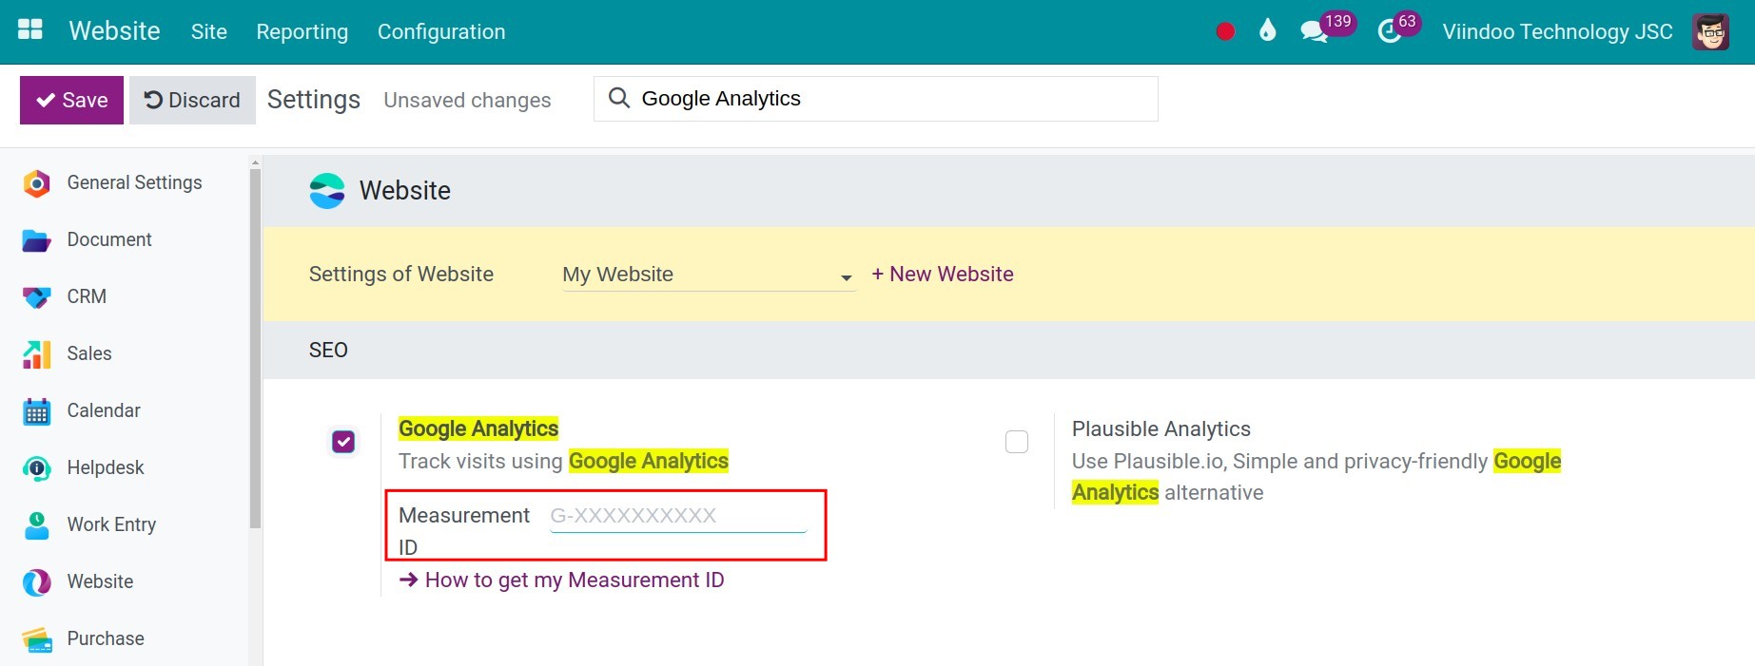The image size is (1755, 666).
Task: Select General Settings icon in sidebar
Action: coord(36,183)
